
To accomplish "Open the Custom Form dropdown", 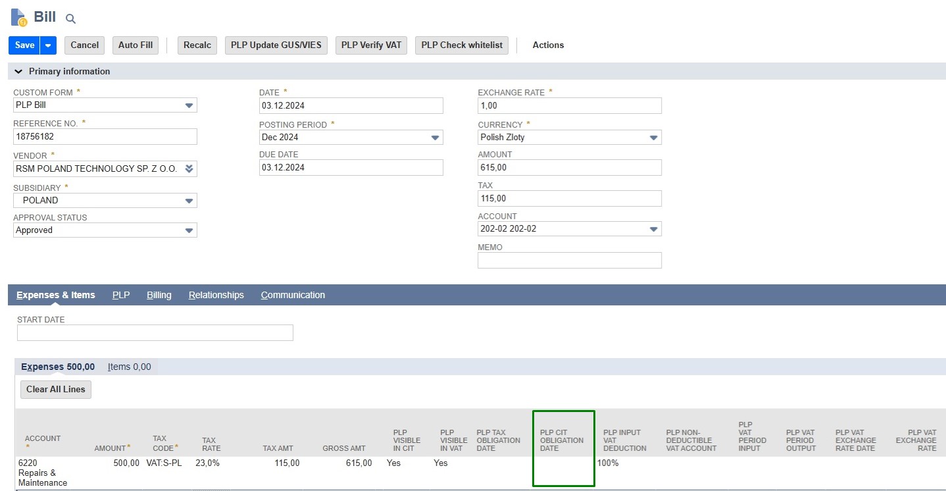I will tap(189, 105).
